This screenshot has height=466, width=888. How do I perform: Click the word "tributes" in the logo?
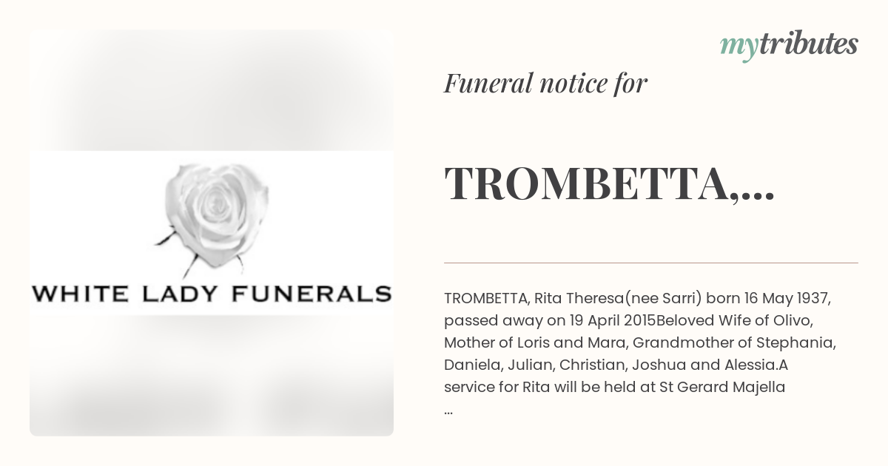(x=809, y=44)
